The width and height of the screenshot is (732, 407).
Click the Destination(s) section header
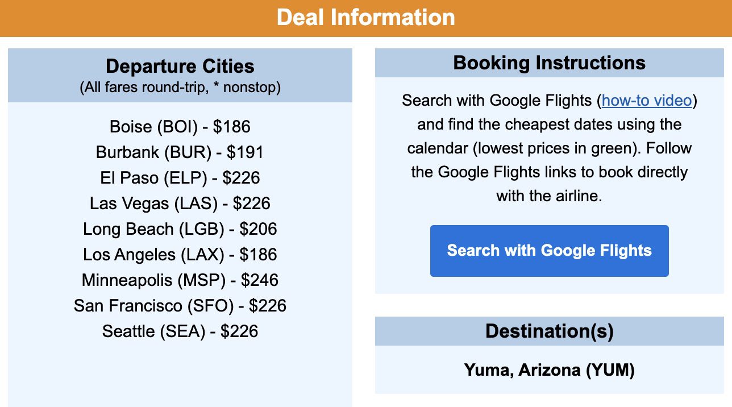click(x=548, y=331)
